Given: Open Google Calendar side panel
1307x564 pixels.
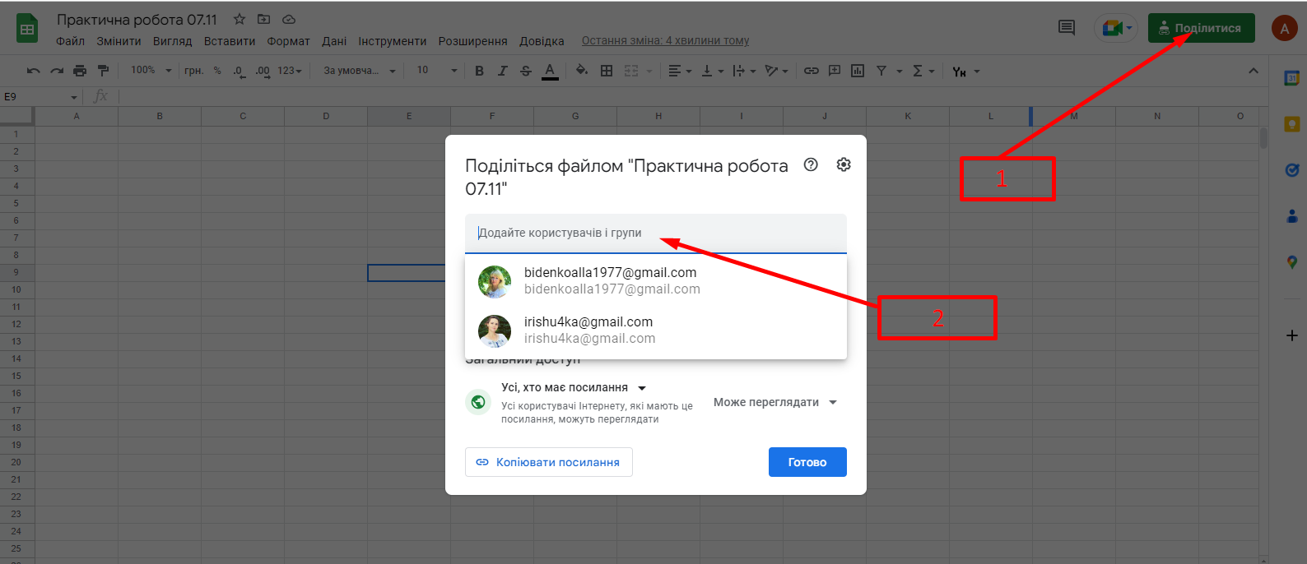Looking at the screenshot, I should pos(1291,78).
